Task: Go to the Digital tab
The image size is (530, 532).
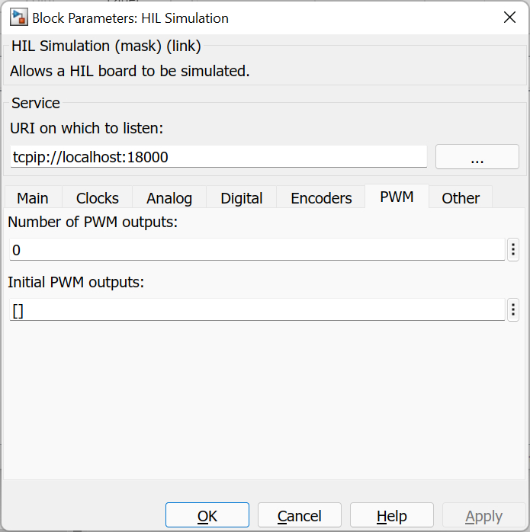Action: click(x=242, y=197)
